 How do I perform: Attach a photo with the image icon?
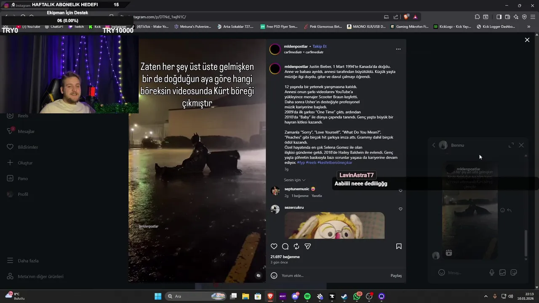coord(502,272)
